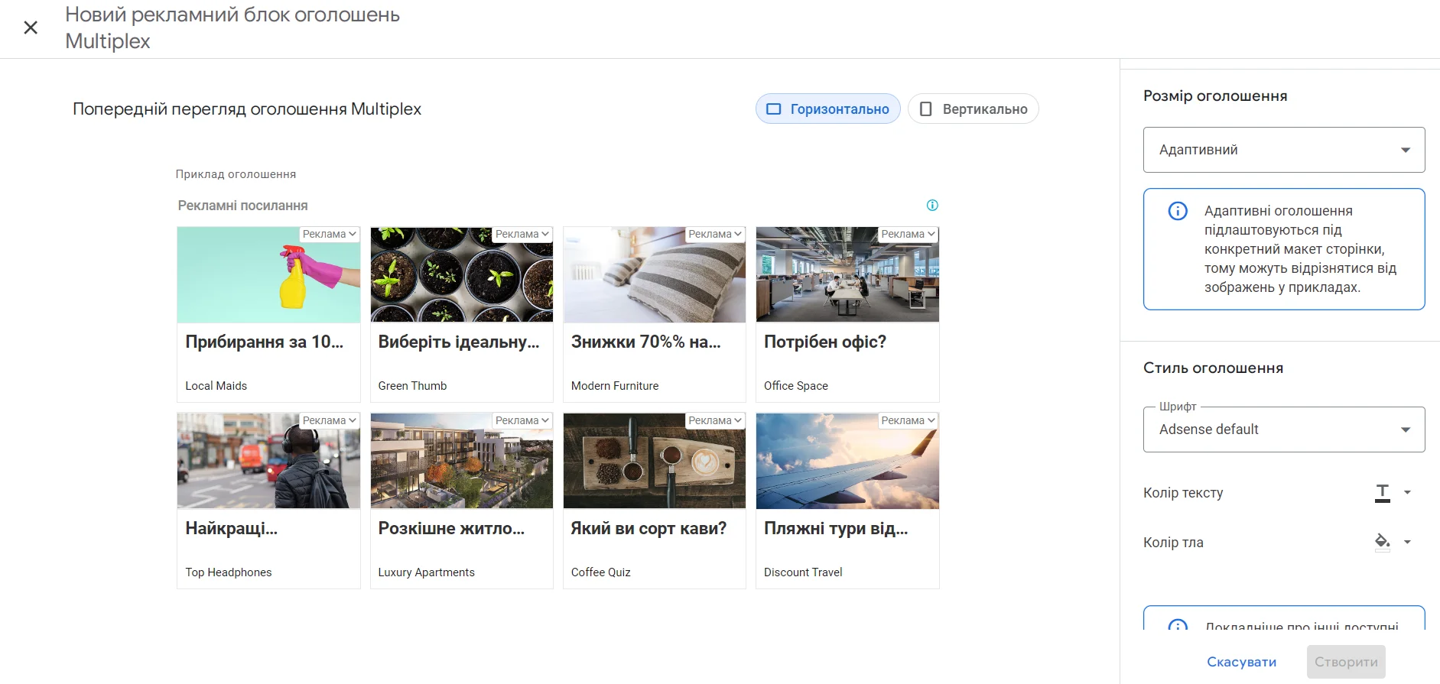Click the 'Приклад оголошення' caption

tap(236, 174)
